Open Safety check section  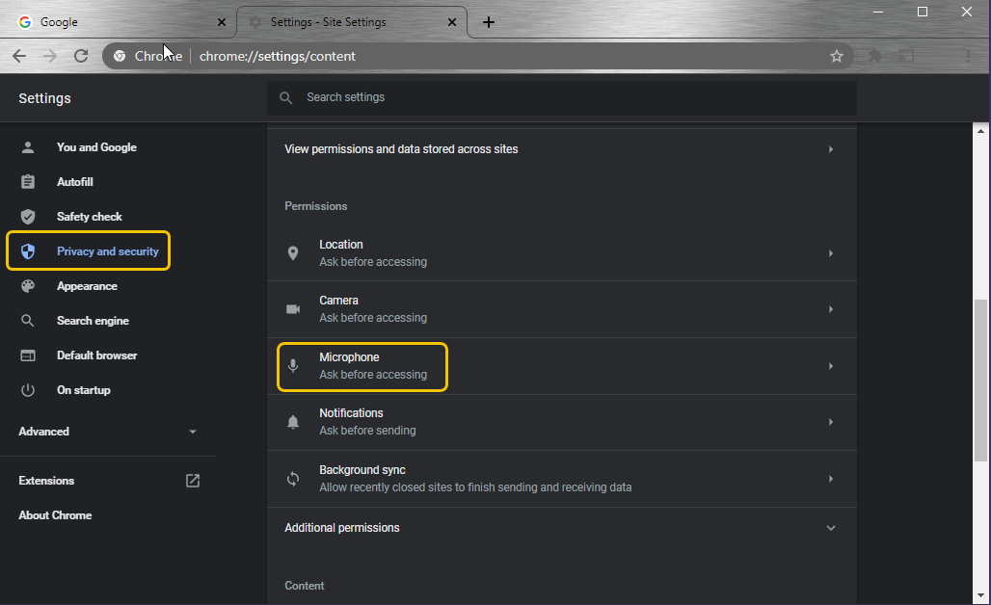click(x=89, y=217)
